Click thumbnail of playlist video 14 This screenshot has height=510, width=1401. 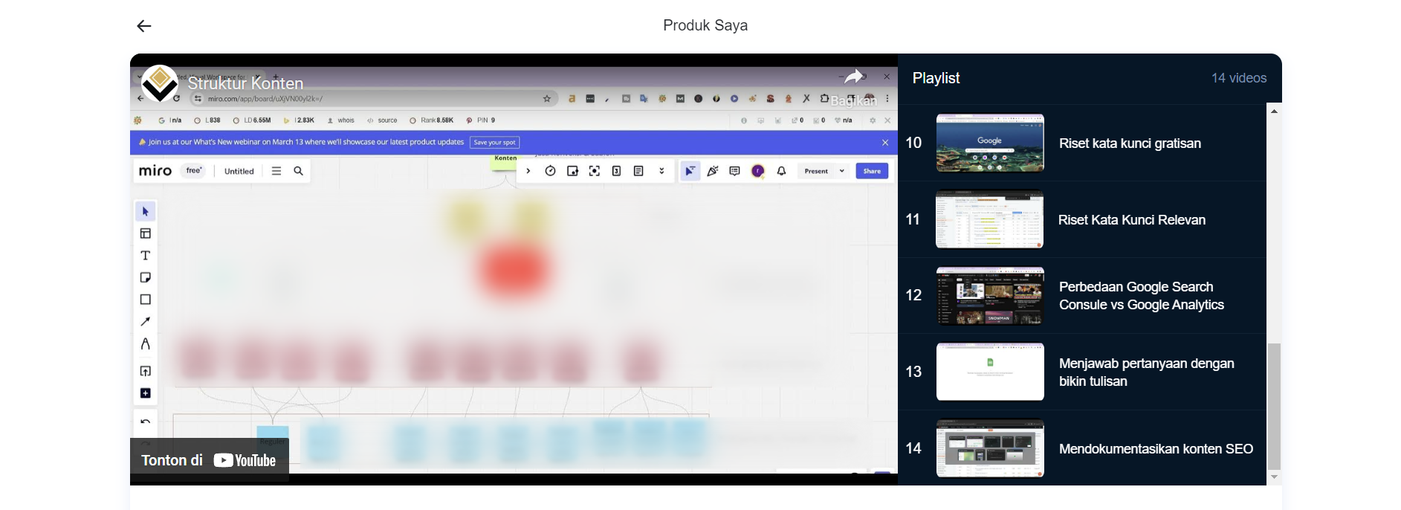tap(990, 448)
